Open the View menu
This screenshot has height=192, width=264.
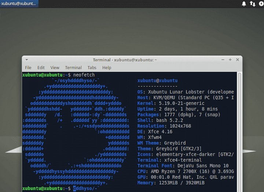(x=55, y=68)
